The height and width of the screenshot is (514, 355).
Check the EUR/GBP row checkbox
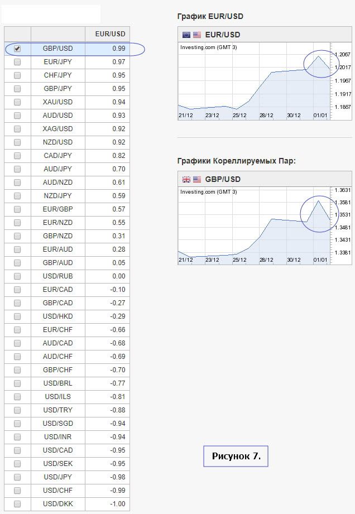(17, 209)
